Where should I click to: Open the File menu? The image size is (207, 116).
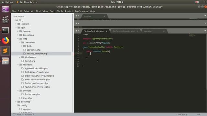coord(14,11)
